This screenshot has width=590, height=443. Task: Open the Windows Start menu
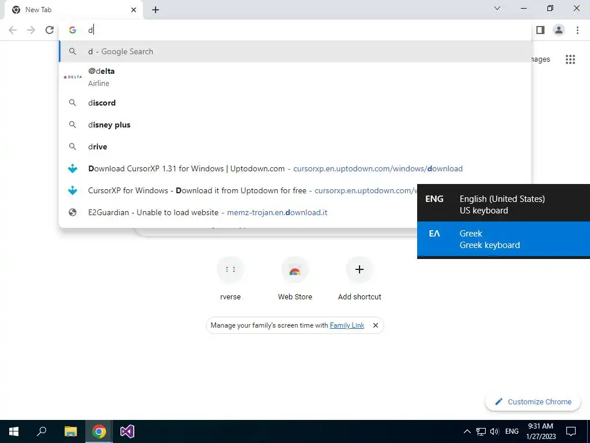pos(14,431)
